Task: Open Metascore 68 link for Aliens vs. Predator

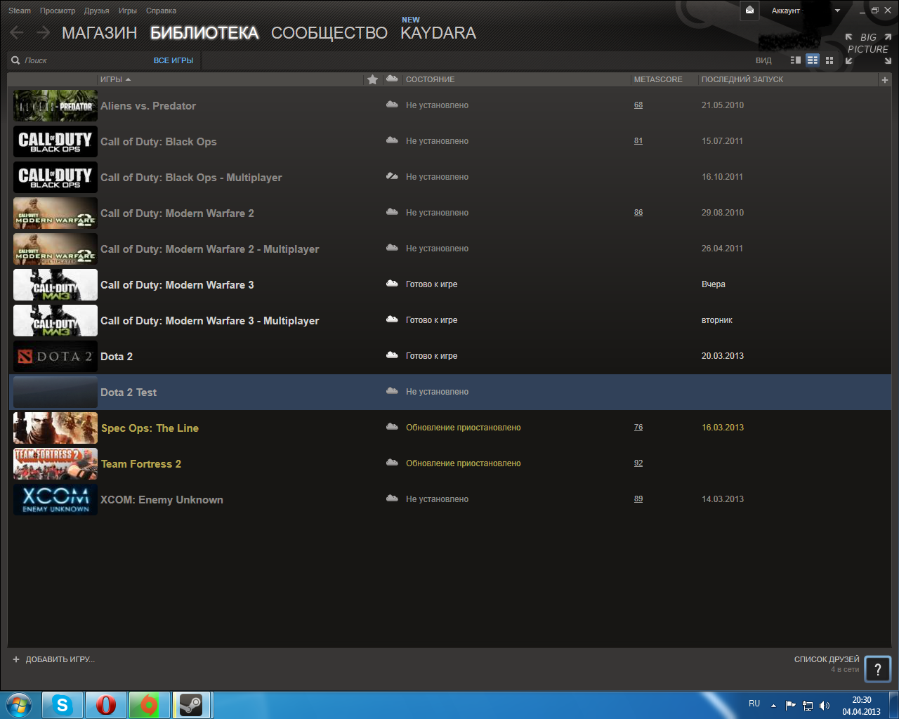Action: pyautogui.click(x=638, y=105)
